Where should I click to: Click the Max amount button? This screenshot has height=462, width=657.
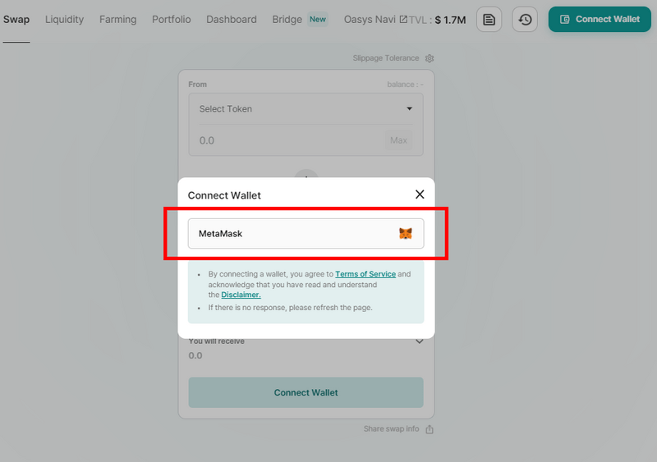(398, 140)
